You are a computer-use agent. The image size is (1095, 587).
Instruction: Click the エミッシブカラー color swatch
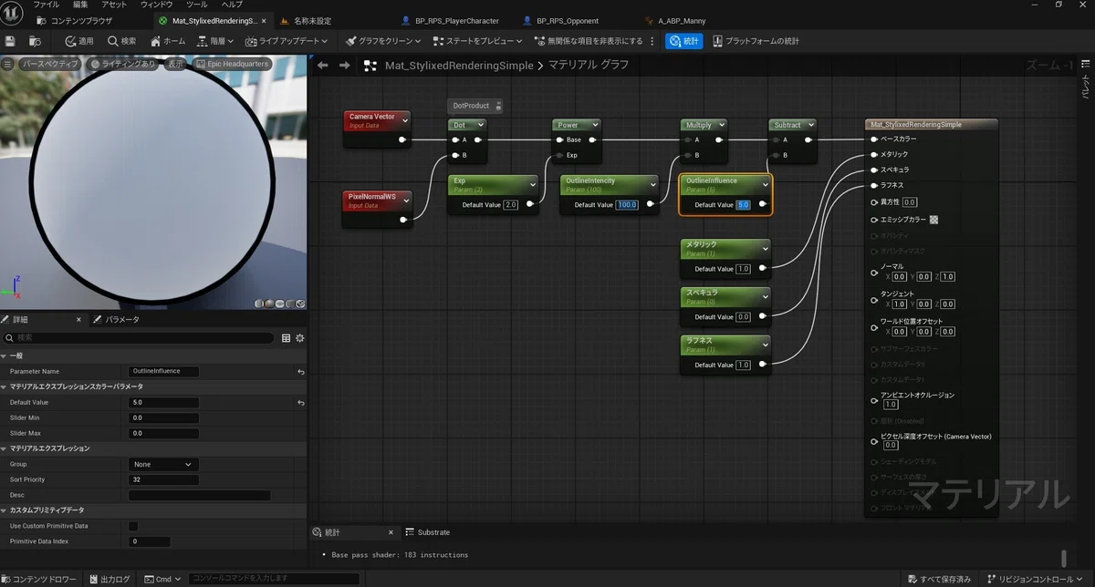pos(933,220)
